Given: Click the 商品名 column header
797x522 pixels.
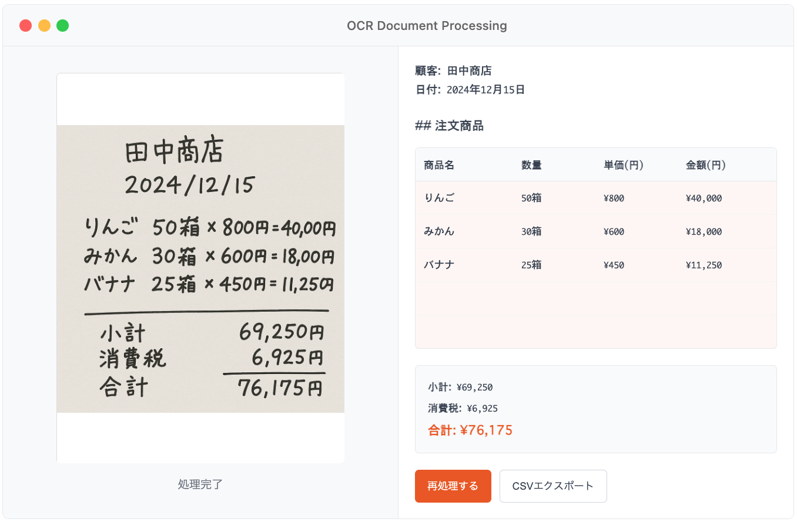Looking at the screenshot, I should tap(438, 165).
